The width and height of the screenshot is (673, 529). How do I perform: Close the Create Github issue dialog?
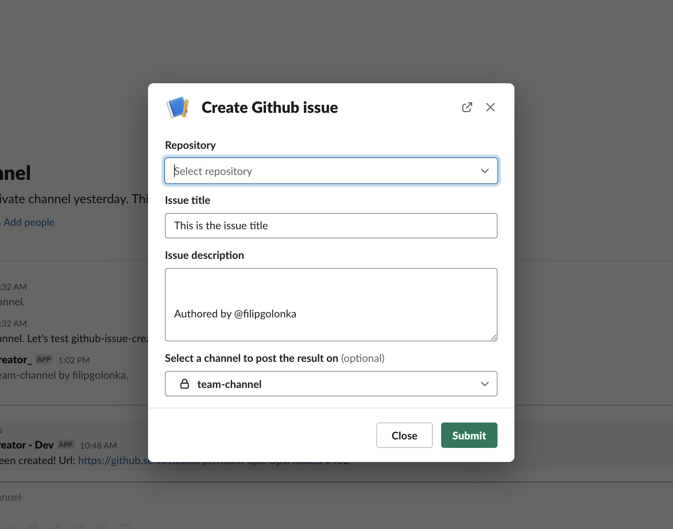490,107
